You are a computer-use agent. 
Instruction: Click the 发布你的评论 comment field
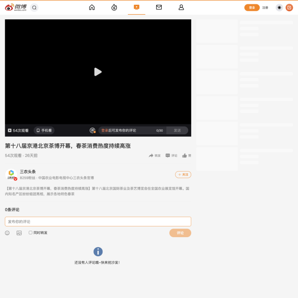click(x=98, y=222)
